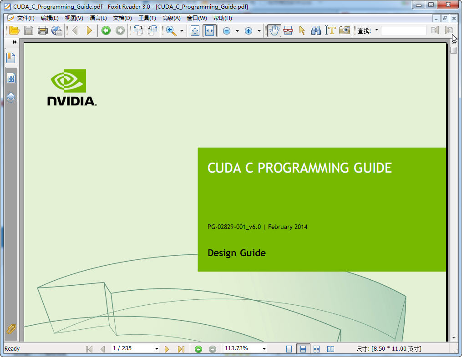Open the 帮助(H) menu
This screenshot has height=357, width=462.
[223, 18]
